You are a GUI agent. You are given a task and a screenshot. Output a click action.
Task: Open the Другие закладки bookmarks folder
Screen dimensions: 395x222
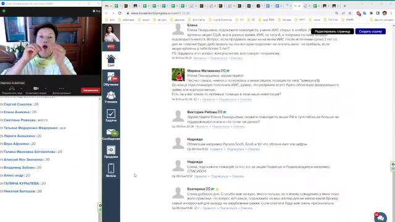point(381,20)
